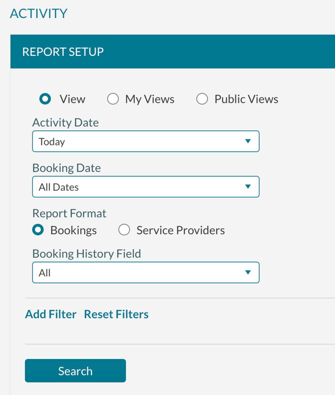The height and width of the screenshot is (395, 335).
Task: Open the Activity Date dropdown
Action: coord(146,141)
